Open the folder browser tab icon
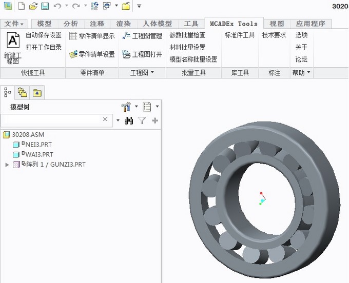 [22, 92]
